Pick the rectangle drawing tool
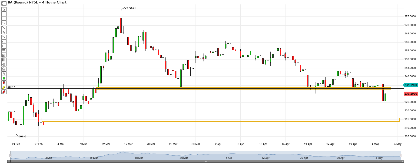This screenshot has height=166, width=418. (x=4, y=46)
